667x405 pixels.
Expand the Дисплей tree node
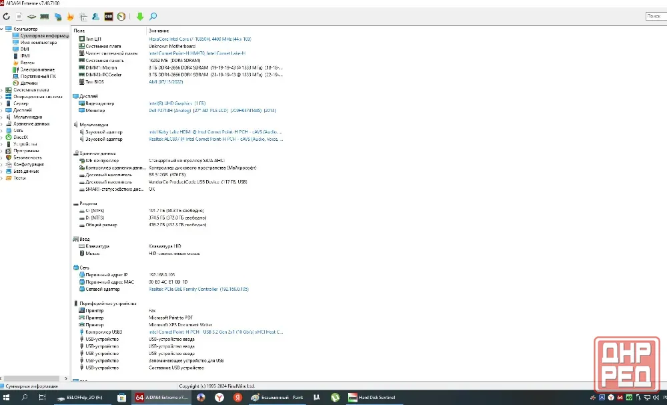[x=2, y=110]
